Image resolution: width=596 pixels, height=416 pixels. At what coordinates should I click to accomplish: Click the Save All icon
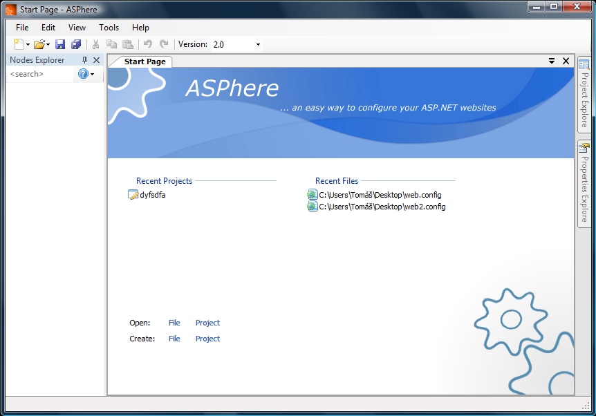pos(76,44)
